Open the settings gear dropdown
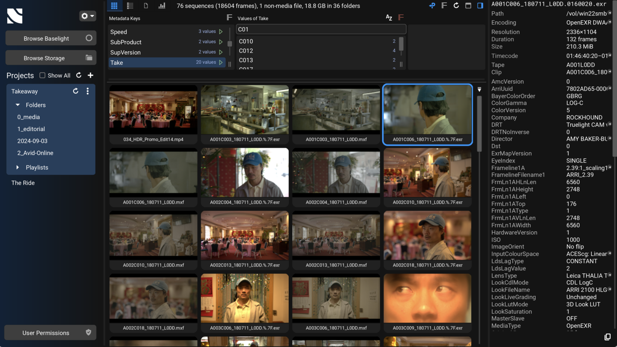The width and height of the screenshot is (617, 347). pos(87,16)
